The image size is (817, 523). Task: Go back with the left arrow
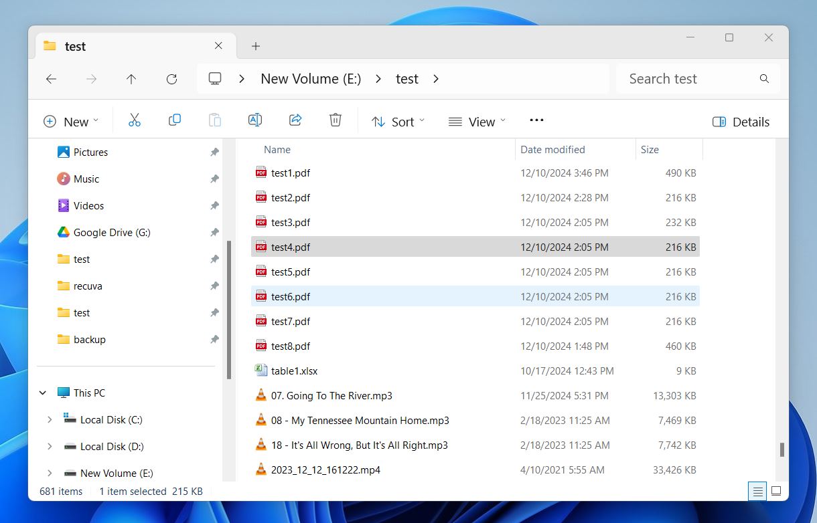pos(51,79)
